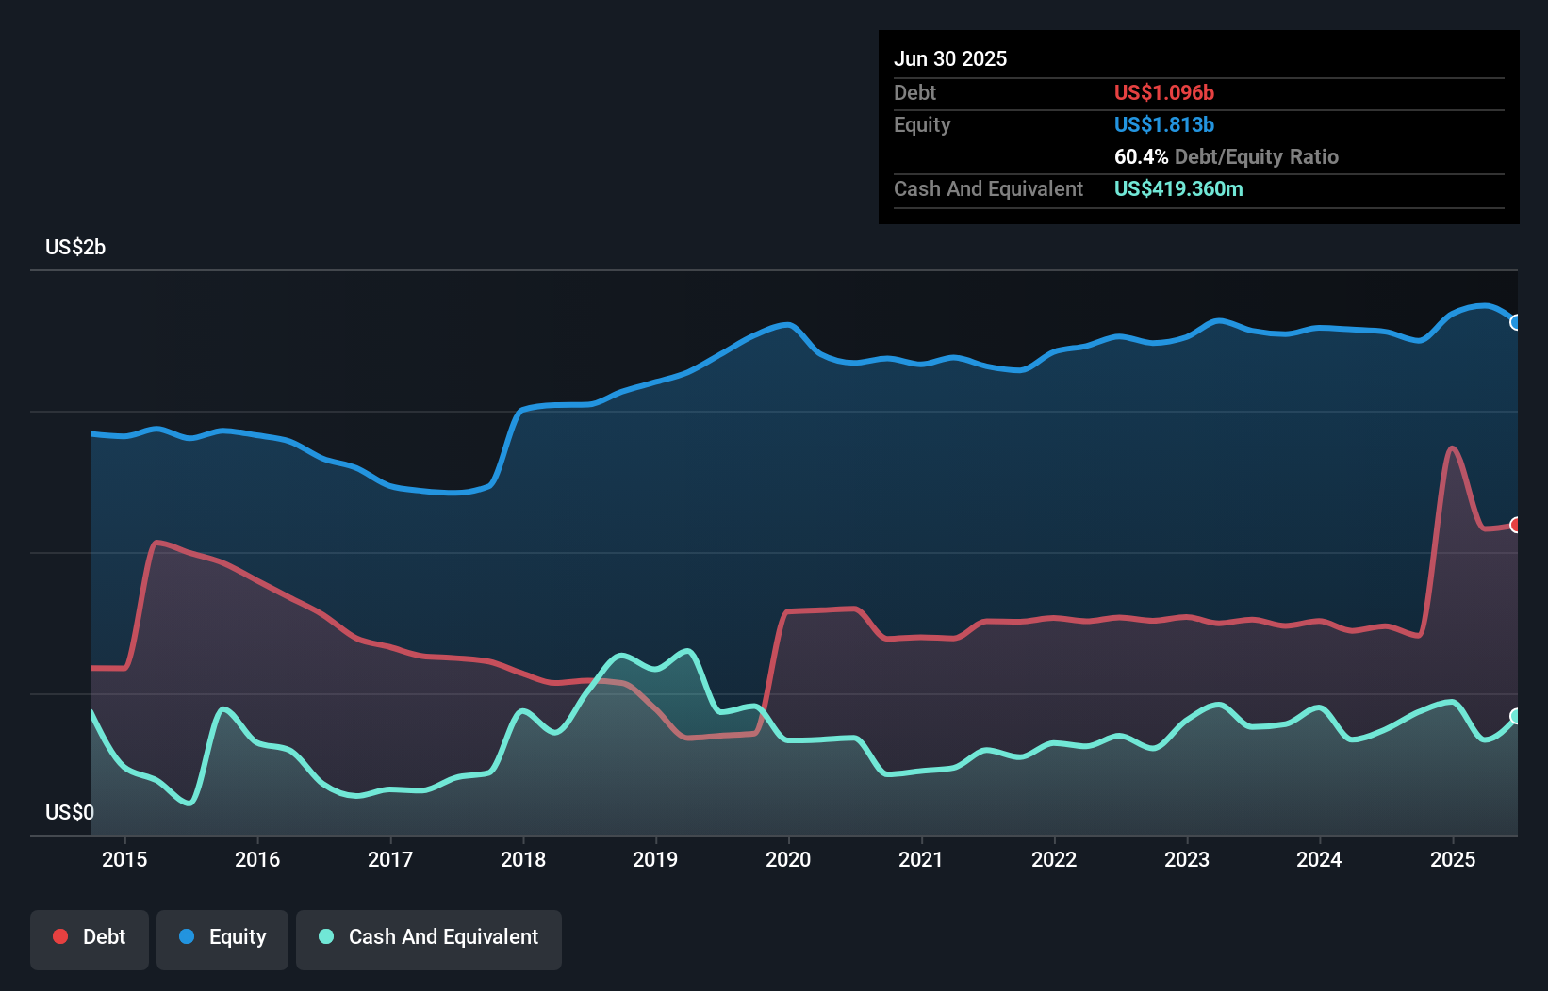The image size is (1548, 991).
Task: Toggle Cash And Equivalent via its teal legend dot
Action: 325,936
